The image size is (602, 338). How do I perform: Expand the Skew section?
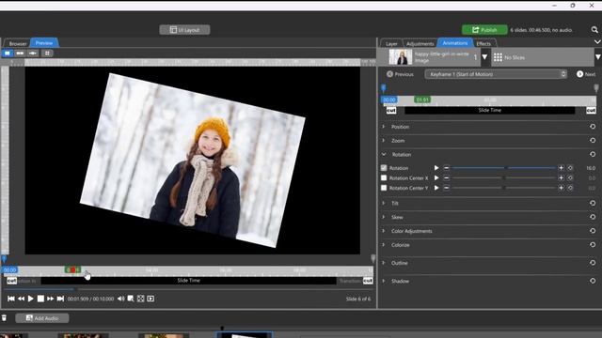coord(384,217)
